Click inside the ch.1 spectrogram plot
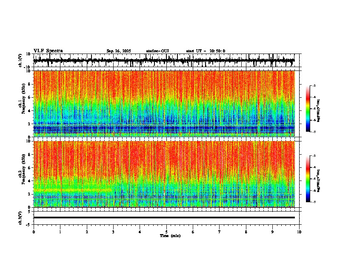 point(164,104)
